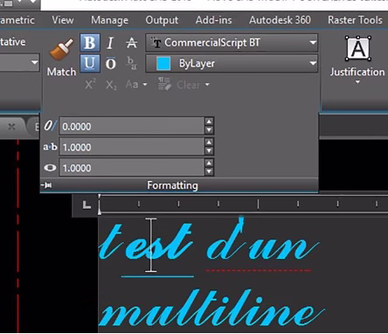The width and height of the screenshot is (388, 334).
Task: Open the Parametric ribbon tab
Action: [x=17, y=20]
